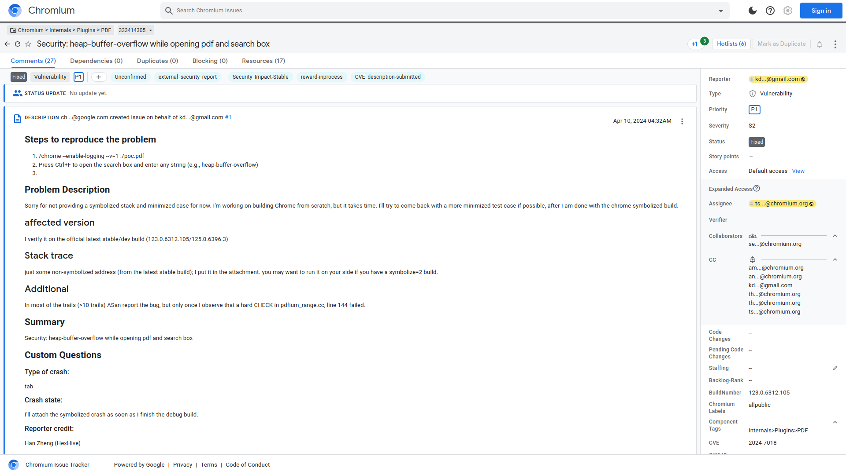Image resolution: width=846 pixels, height=475 pixels.
Task: Click the View access link
Action: click(798, 171)
